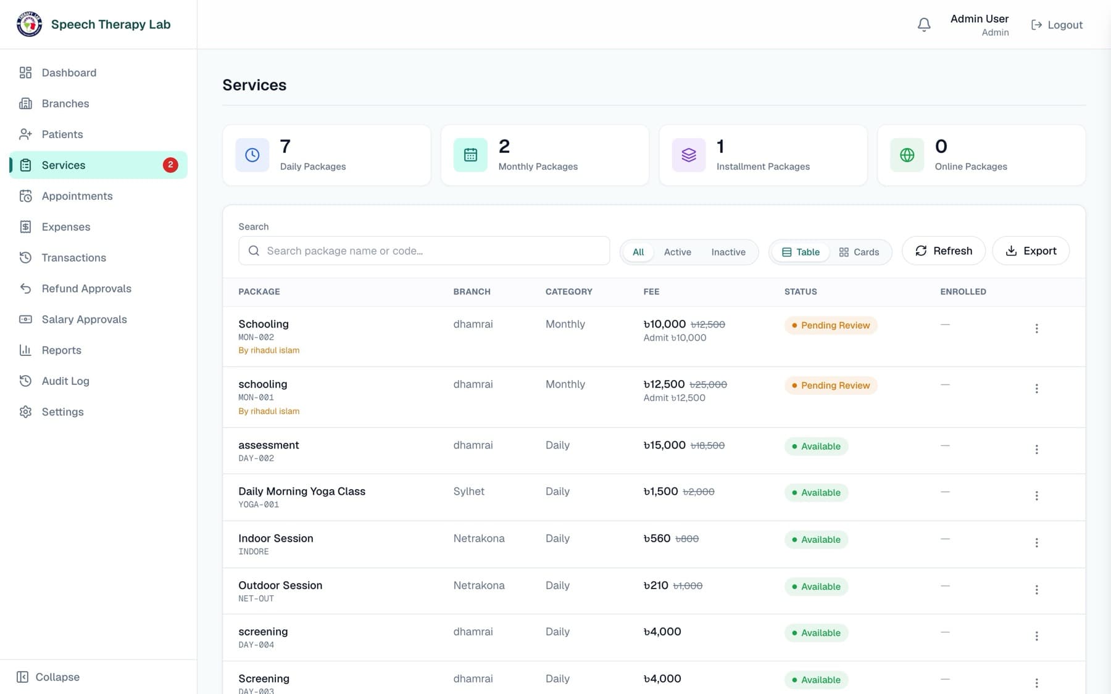Filter packages by Inactive status
1111x694 pixels.
point(728,252)
